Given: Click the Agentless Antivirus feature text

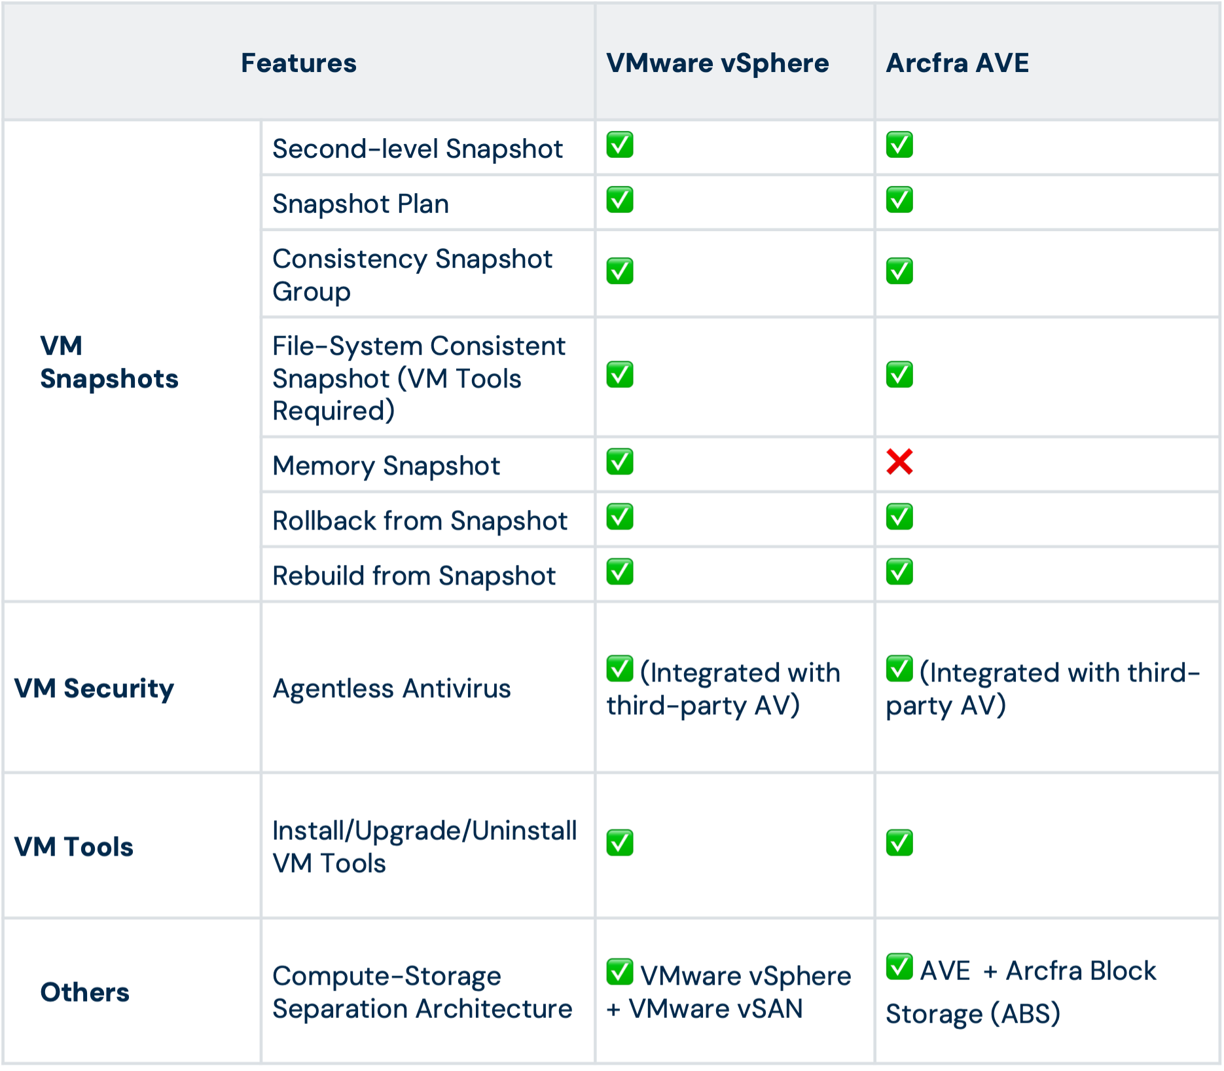Looking at the screenshot, I should point(391,689).
